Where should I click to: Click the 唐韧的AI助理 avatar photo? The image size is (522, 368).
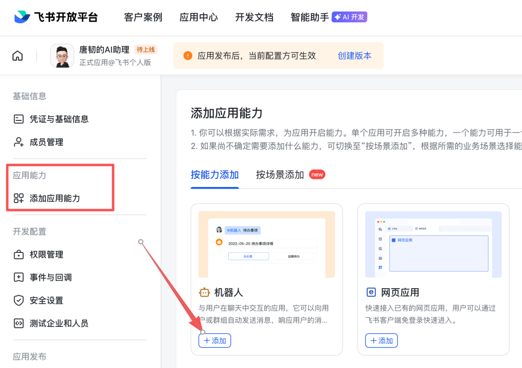pos(62,55)
